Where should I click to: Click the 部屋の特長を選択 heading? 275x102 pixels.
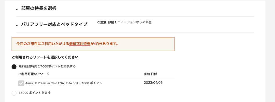point(39,8)
